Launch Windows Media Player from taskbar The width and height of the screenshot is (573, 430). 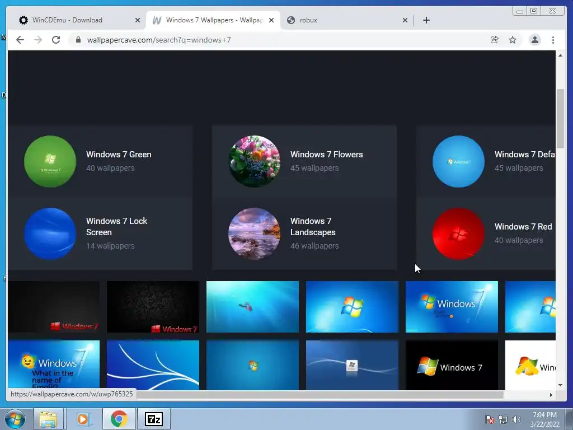tap(83, 419)
